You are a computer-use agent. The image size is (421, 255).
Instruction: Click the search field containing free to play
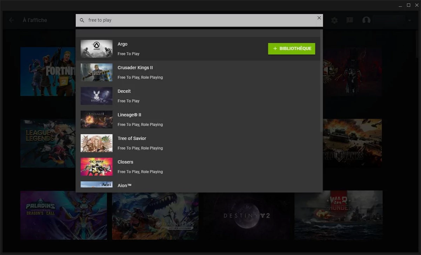pyautogui.click(x=199, y=20)
